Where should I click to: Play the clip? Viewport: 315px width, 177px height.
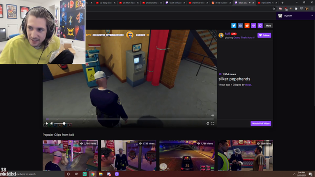click(x=47, y=123)
